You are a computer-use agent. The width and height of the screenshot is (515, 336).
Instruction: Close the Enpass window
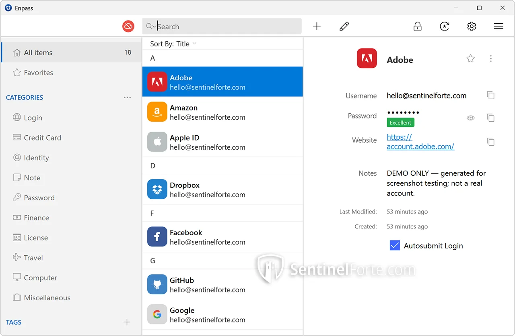(503, 8)
